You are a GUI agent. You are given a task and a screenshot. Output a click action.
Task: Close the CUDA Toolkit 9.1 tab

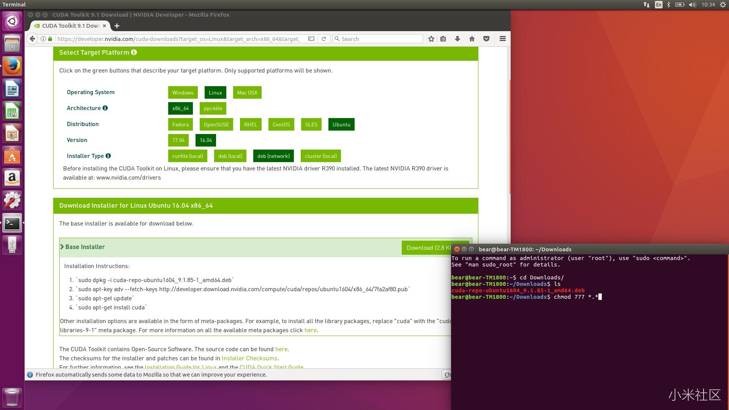point(104,26)
